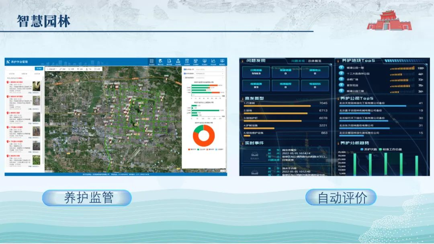Image resolution: width=434 pixels, height=244 pixels.
Task: Toggle the blue 养护次数 legend item
Action: [368, 149]
